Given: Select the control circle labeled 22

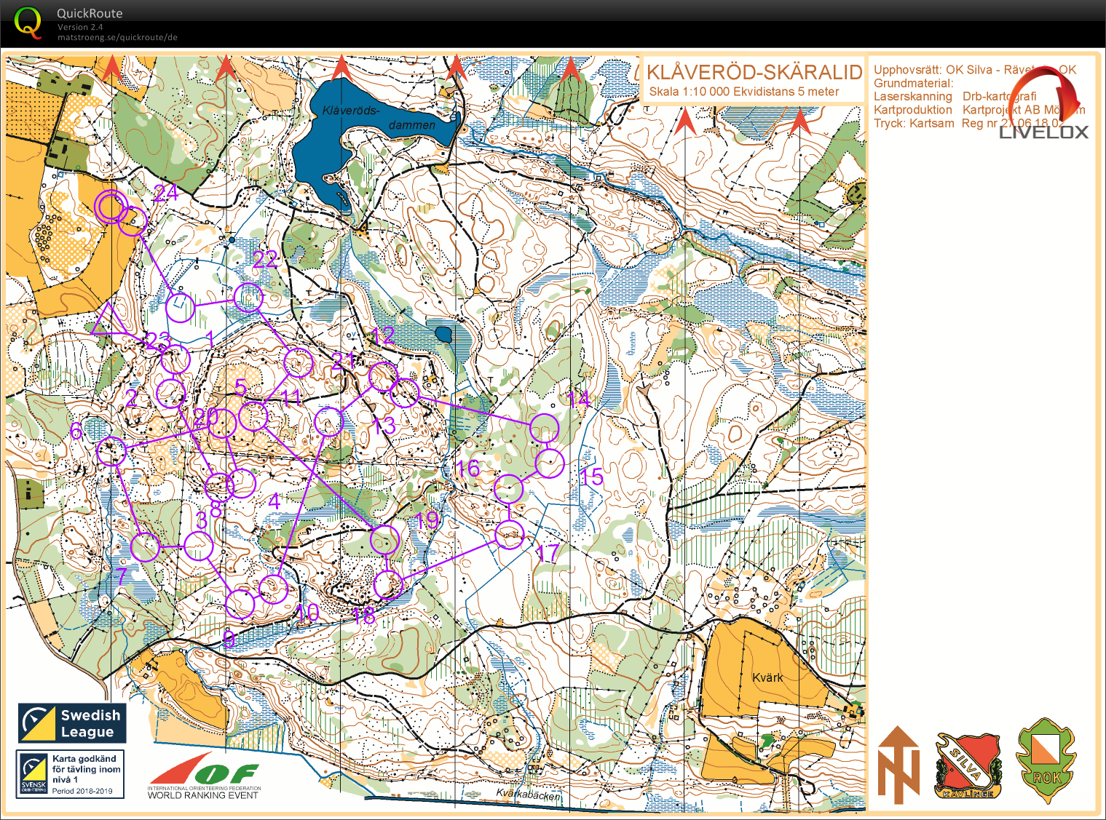Looking at the screenshot, I should tap(248, 297).
